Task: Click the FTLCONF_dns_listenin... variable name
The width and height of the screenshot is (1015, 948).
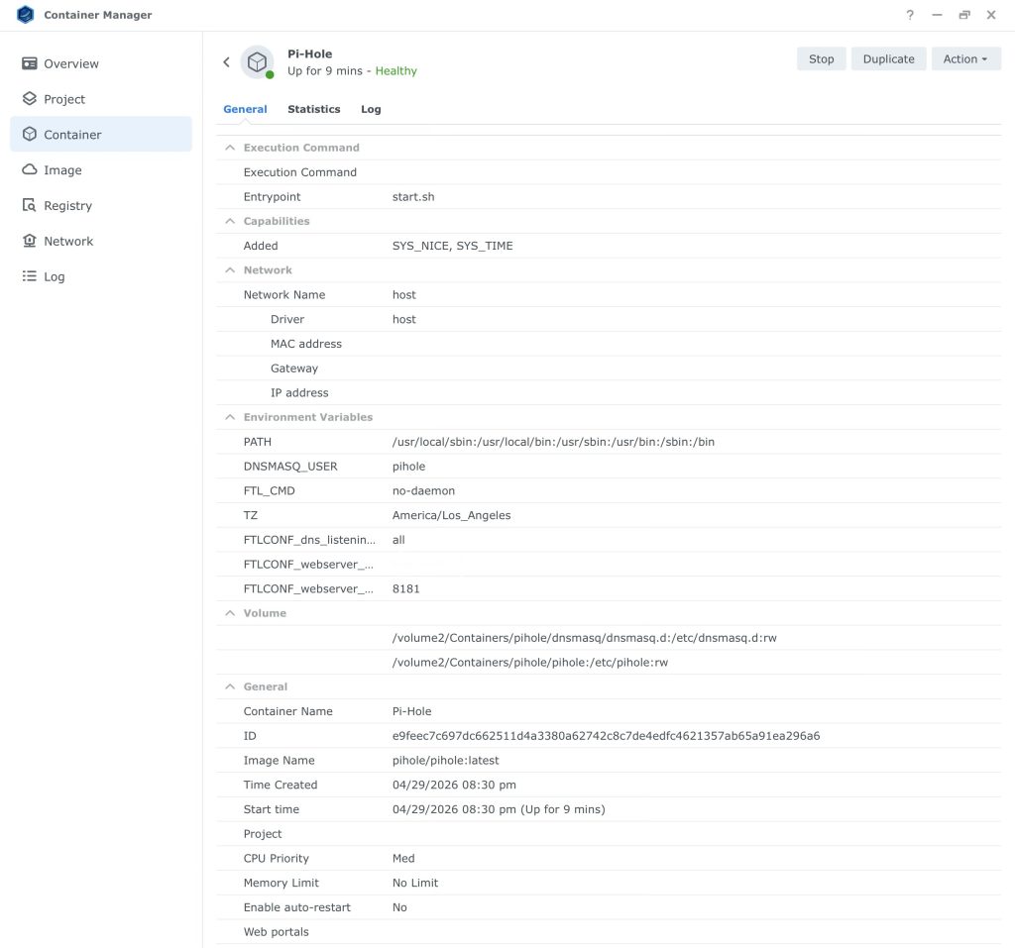Action: coord(309,540)
